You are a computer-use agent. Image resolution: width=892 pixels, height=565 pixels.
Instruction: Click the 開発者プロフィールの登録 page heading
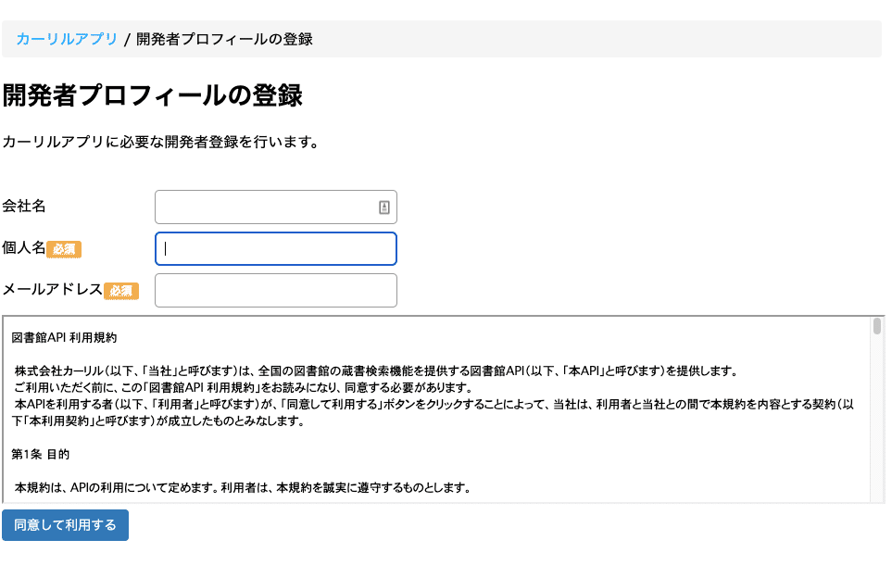coord(153,95)
